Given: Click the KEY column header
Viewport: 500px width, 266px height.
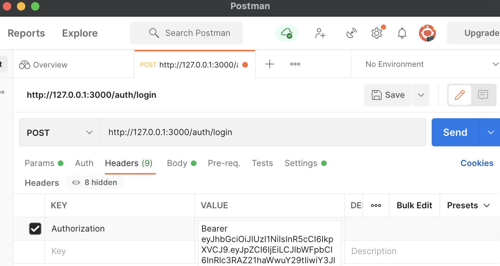Looking at the screenshot, I should [x=59, y=205].
